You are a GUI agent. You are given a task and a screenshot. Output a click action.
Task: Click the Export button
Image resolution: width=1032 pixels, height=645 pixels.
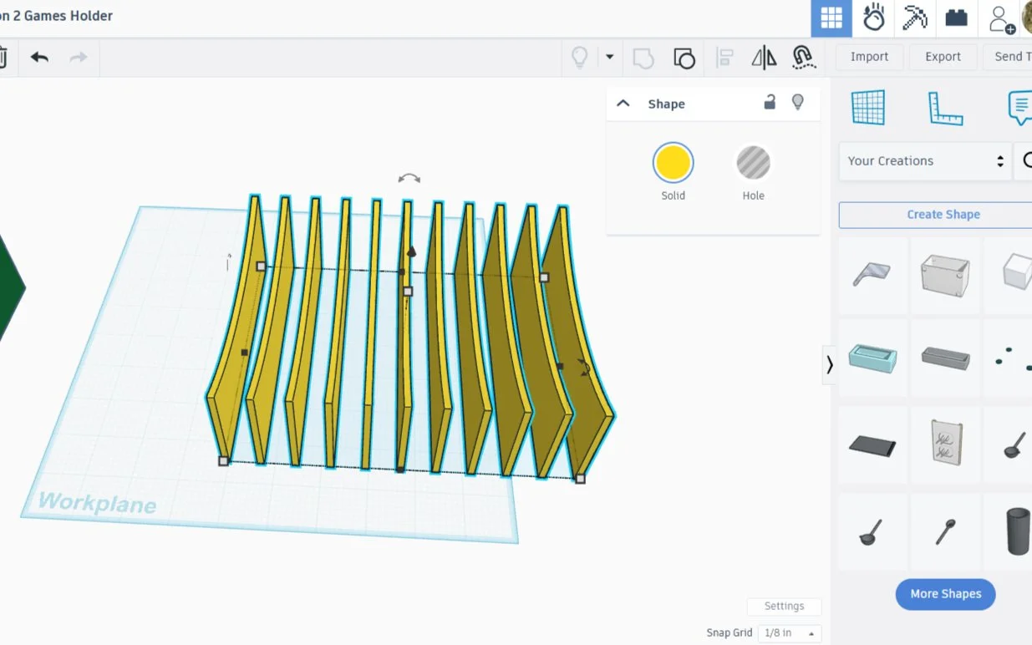pyautogui.click(x=943, y=57)
